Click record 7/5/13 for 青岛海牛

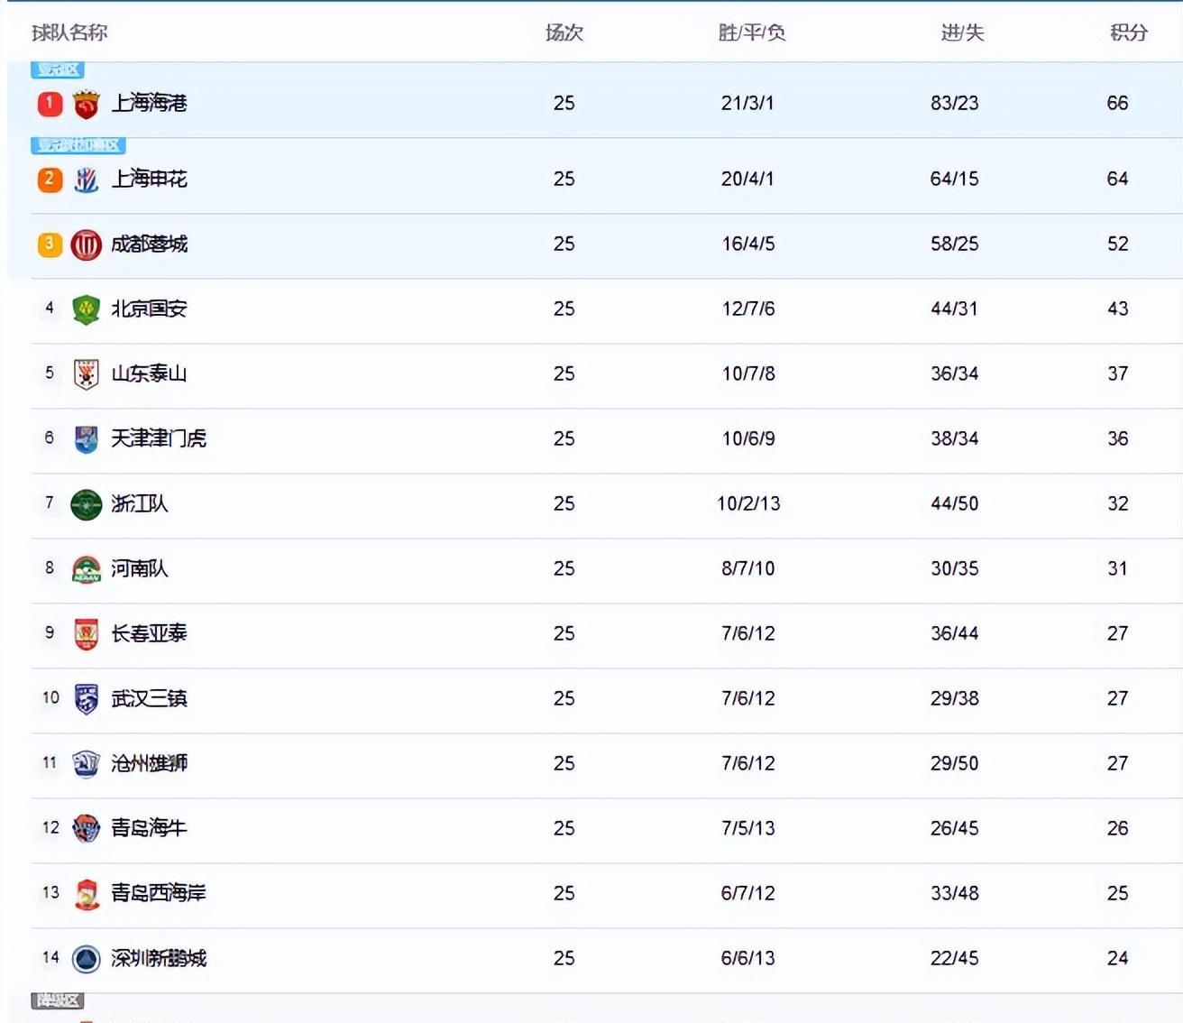[x=748, y=828]
